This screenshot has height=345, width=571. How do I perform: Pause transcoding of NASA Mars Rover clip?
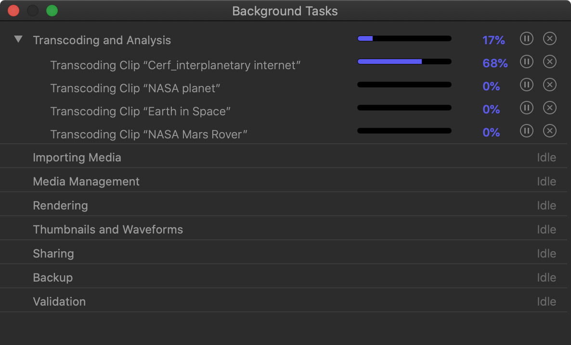click(x=527, y=131)
